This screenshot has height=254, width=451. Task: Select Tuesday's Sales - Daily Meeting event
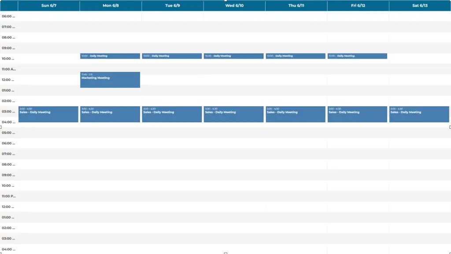[x=172, y=114]
